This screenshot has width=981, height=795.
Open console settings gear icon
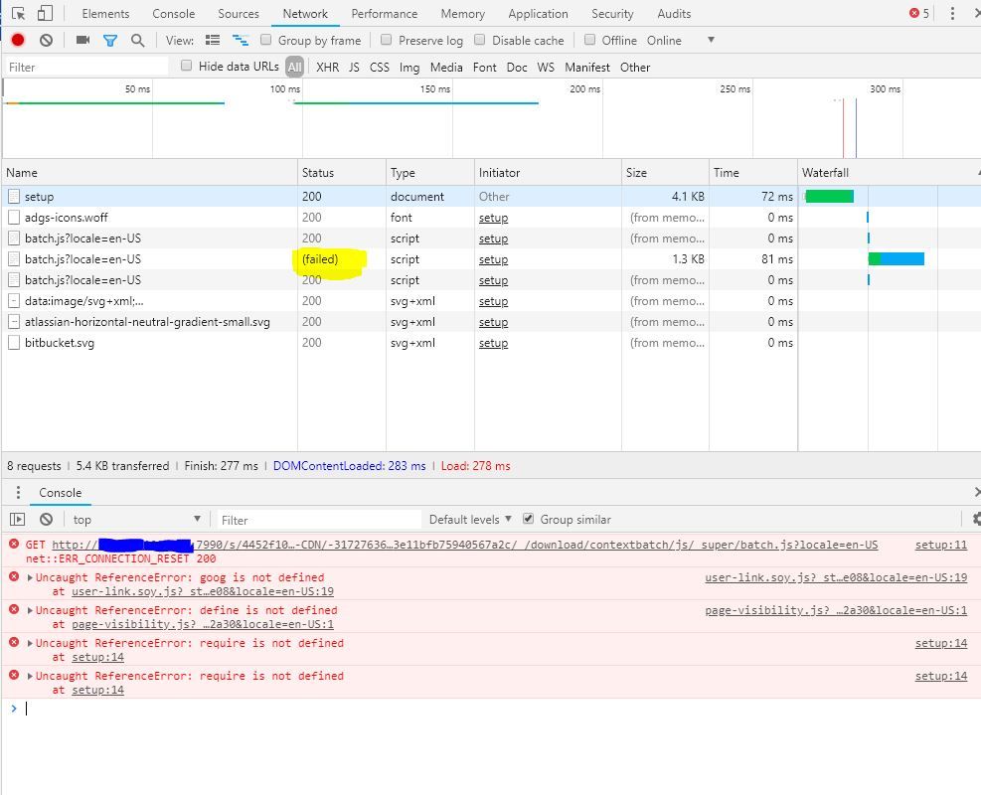tap(976, 519)
